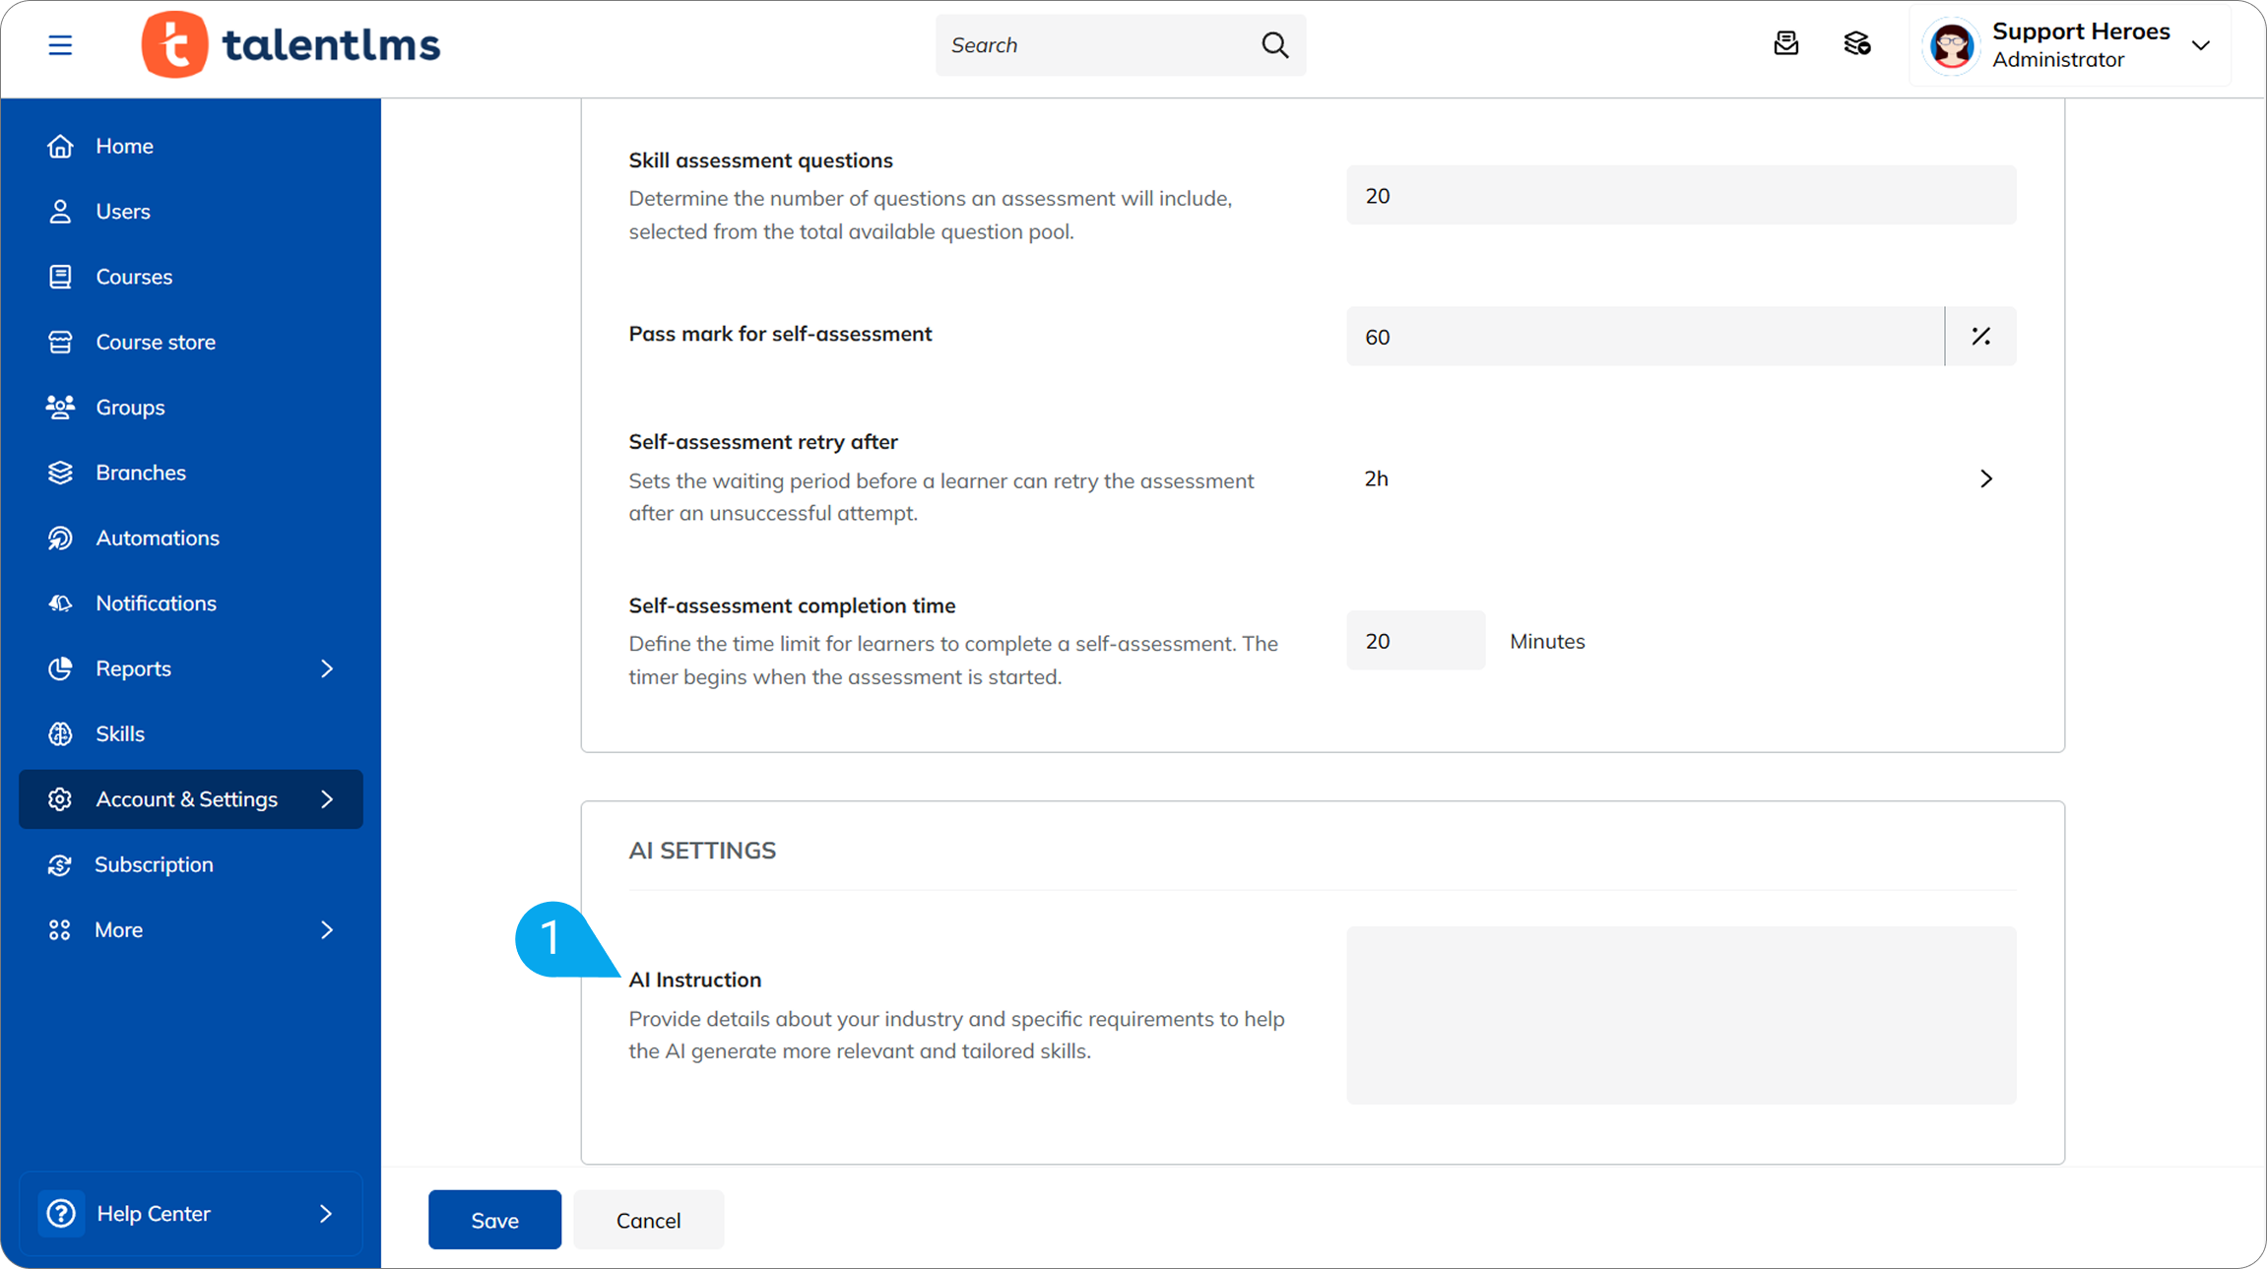Open the hamburger menu to collapse sidebar
Image resolution: width=2267 pixels, height=1269 pixels.
click(x=60, y=44)
